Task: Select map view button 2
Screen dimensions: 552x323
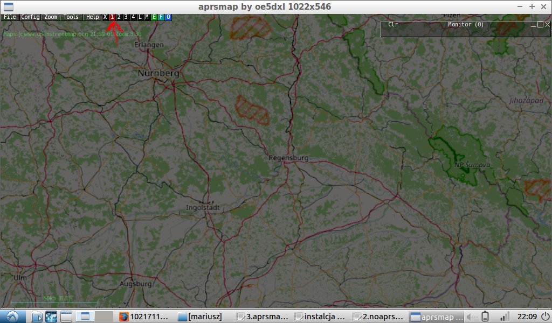Action: [x=119, y=17]
